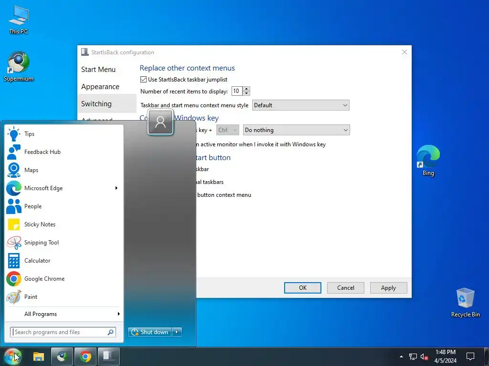Show hidden tray icons
Image resolution: width=489 pixels, height=366 pixels.
click(x=401, y=356)
